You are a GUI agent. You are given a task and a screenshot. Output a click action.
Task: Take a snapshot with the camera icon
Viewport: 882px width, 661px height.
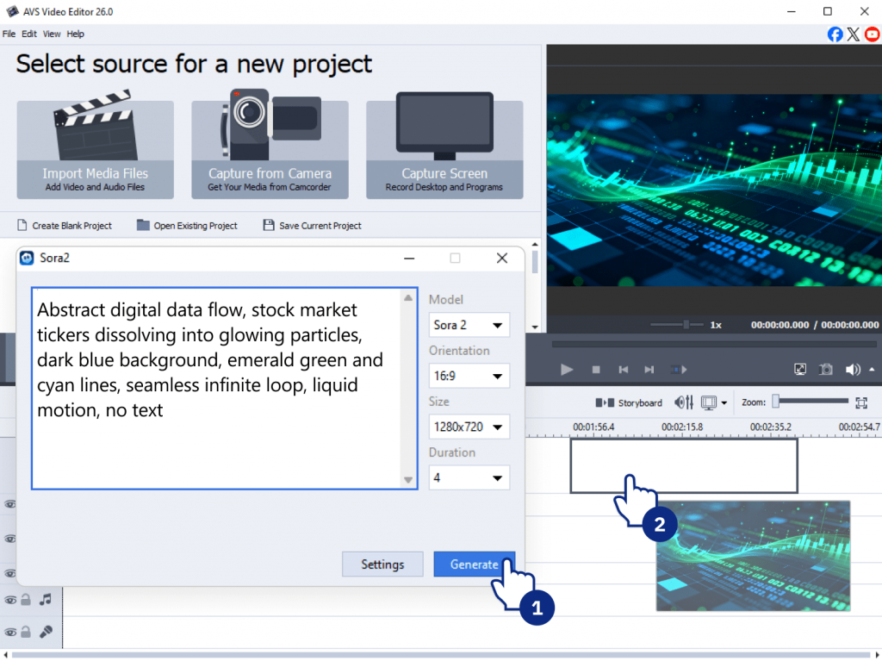click(826, 369)
